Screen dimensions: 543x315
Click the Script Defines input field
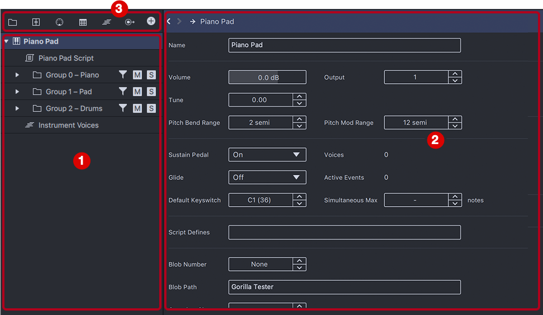pyautogui.click(x=345, y=232)
